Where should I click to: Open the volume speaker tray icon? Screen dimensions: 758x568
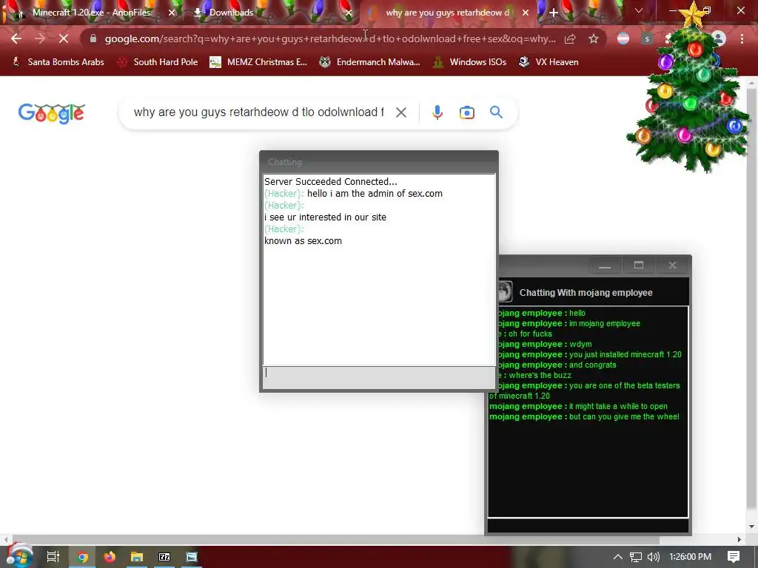(x=653, y=557)
